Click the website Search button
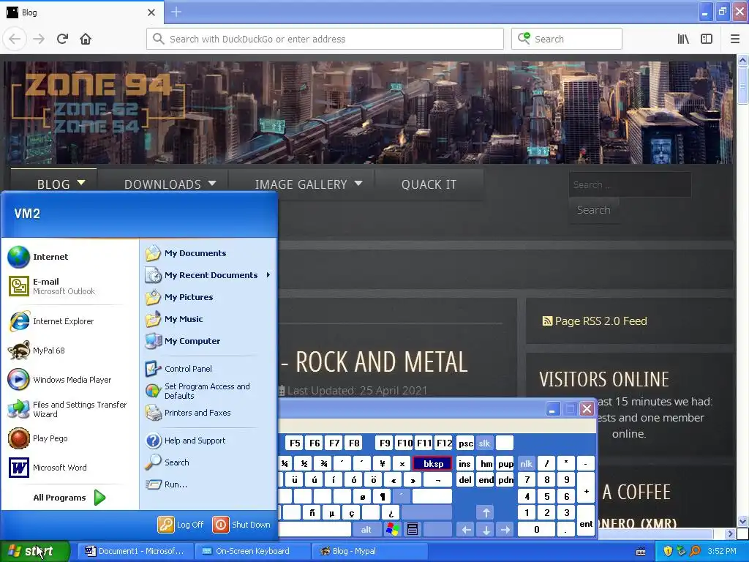This screenshot has width=749, height=562. coord(593,210)
